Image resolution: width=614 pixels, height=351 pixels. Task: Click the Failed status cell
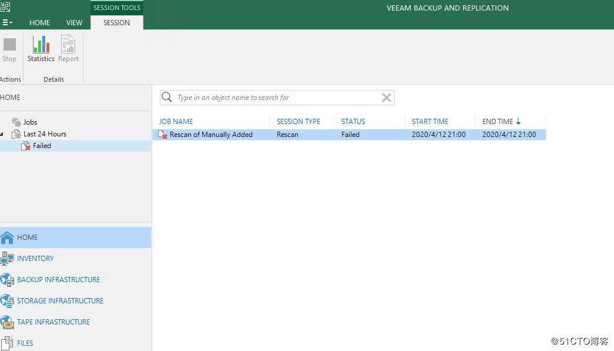(350, 135)
